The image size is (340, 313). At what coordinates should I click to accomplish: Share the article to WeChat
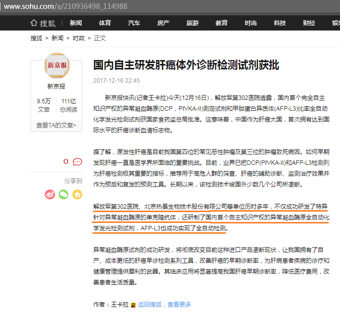pyautogui.click(x=63, y=194)
